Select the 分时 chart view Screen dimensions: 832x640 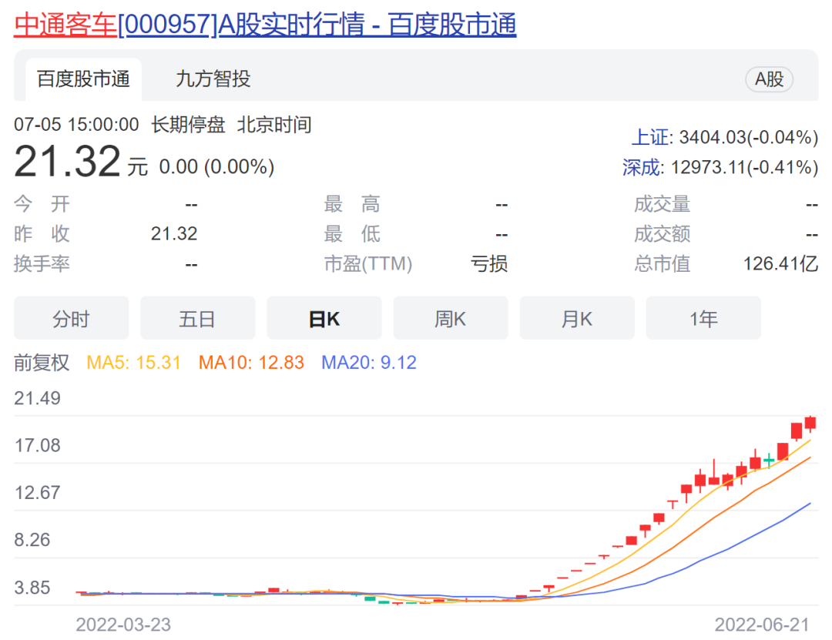[72, 319]
